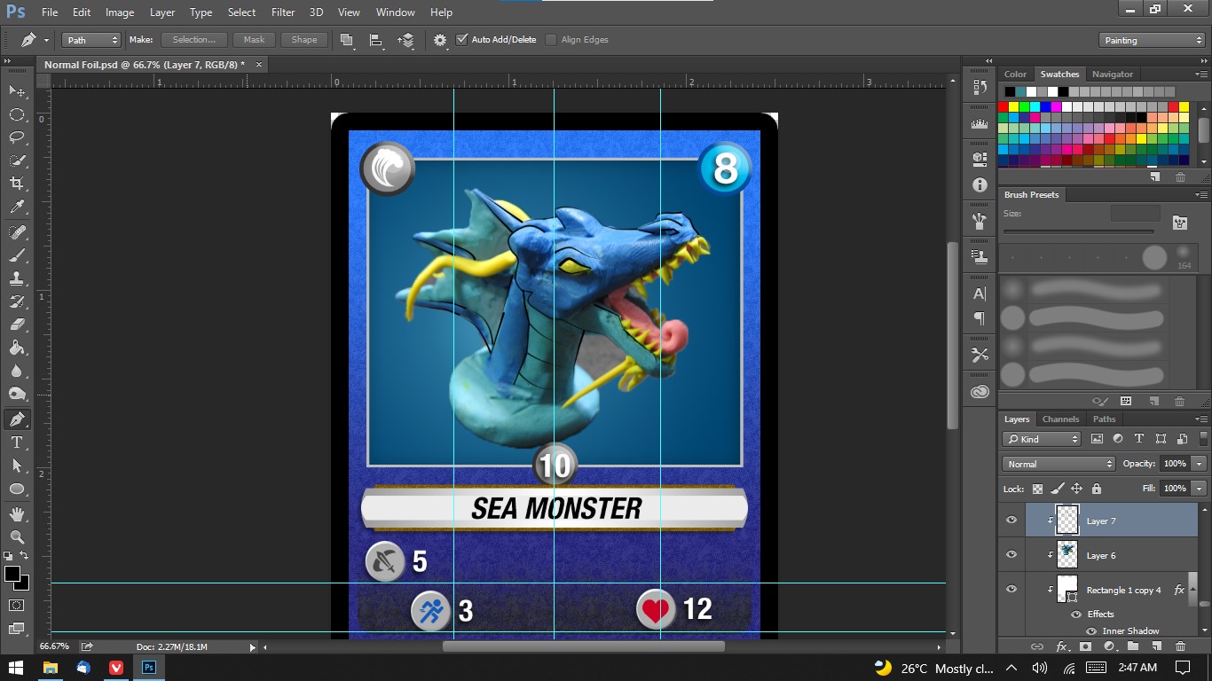Image resolution: width=1212 pixels, height=681 pixels.
Task: Hide Layer 6 with its eye icon
Action: [x=1011, y=555]
